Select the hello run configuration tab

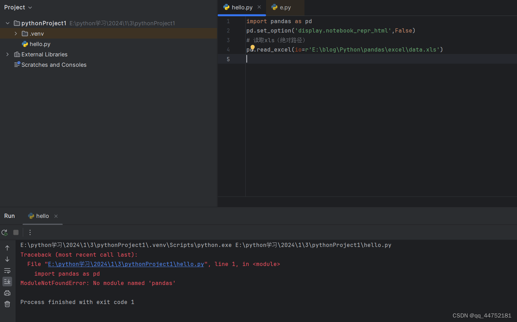(x=43, y=216)
